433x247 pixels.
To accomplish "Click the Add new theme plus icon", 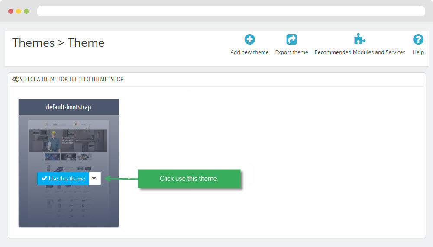I will click(x=249, y=40).
